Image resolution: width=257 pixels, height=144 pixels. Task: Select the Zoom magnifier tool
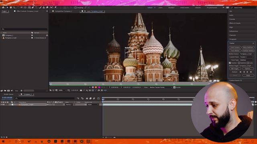coord(14,8)
